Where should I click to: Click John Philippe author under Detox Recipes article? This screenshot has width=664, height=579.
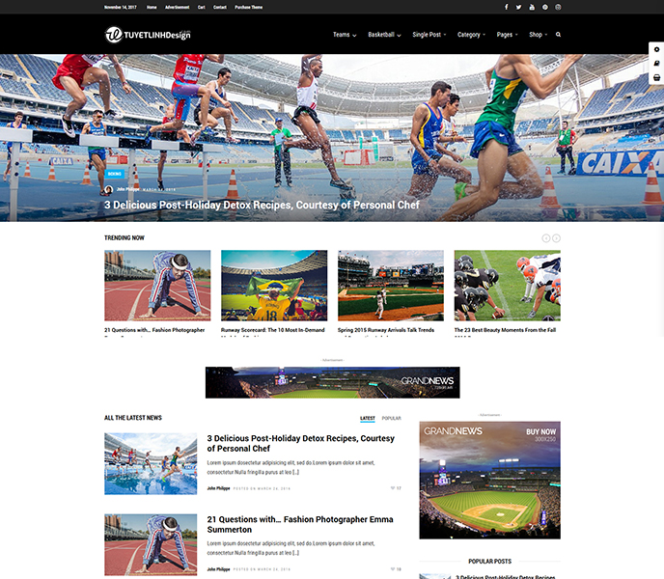pyautogui.click(x=218, y=488)
